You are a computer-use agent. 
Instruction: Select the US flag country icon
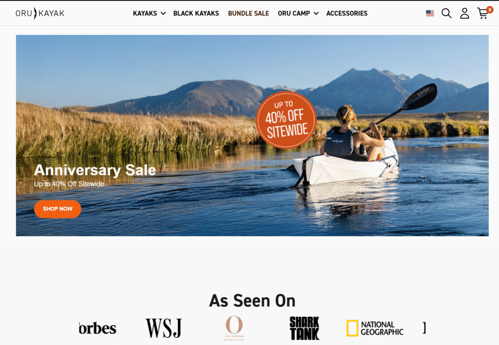430,13
